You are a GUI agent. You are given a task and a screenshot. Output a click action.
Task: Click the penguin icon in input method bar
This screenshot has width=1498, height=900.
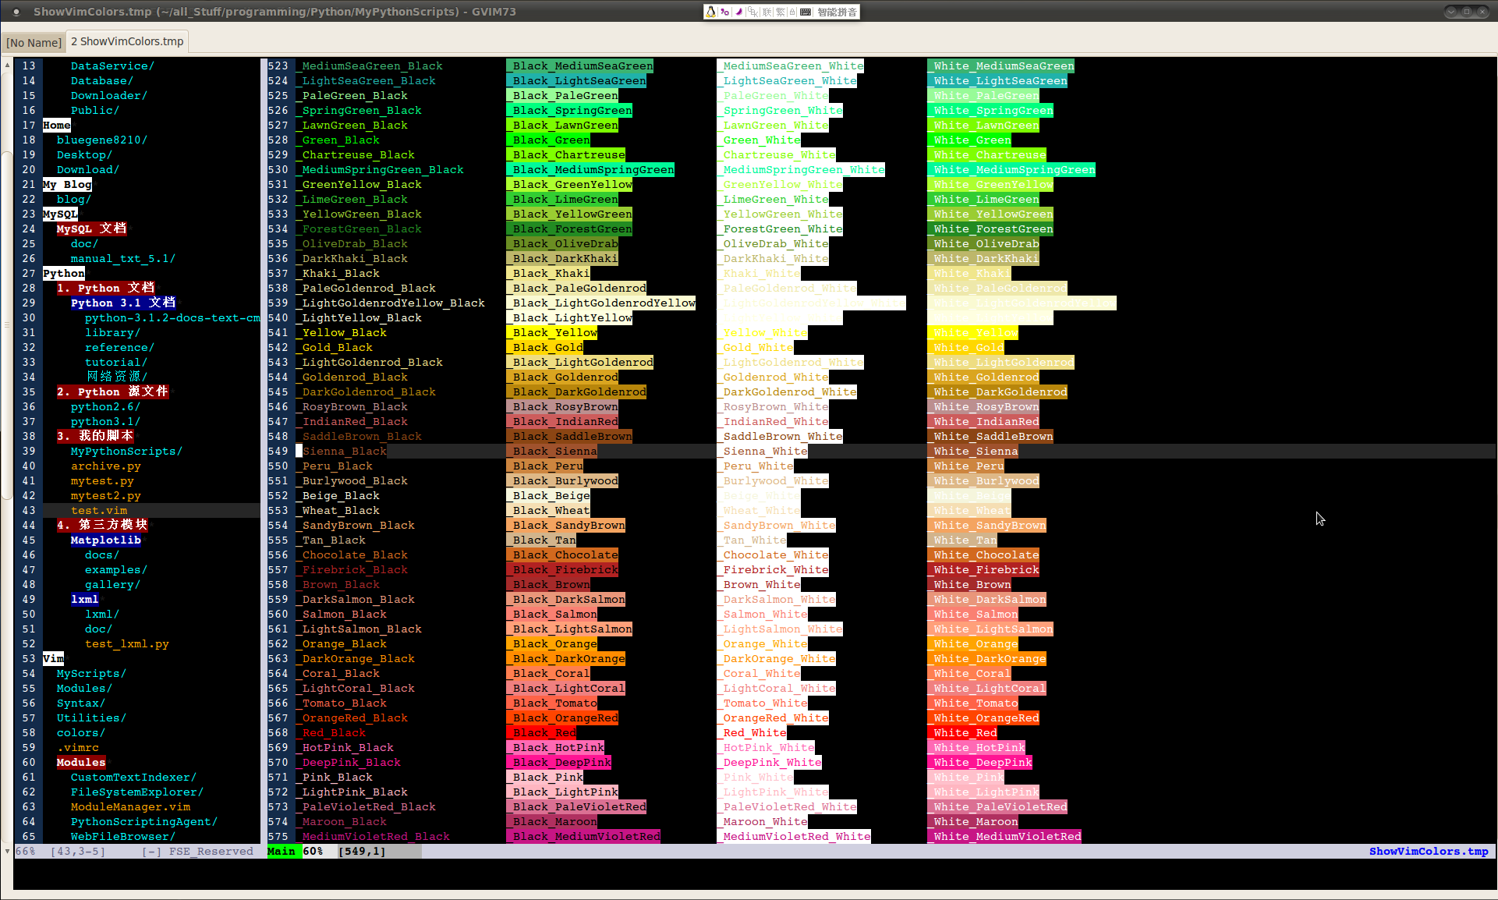click(710, 12)
